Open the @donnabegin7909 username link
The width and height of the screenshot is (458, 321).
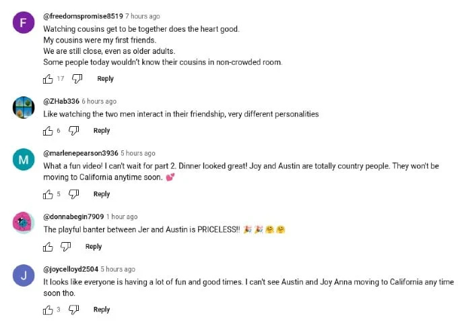73,216
